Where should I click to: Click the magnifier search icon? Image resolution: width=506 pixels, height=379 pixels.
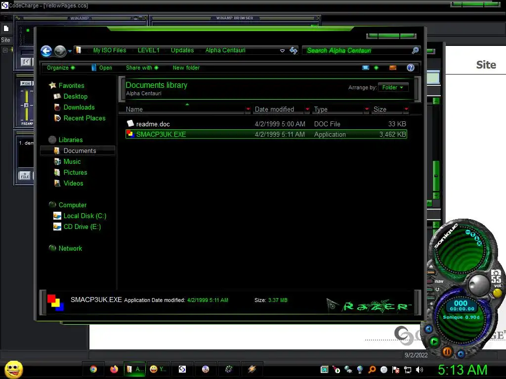click(x=415, y=50)
